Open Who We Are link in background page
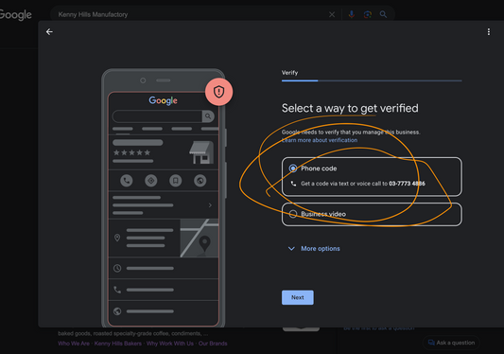Image resolution: width=504 pixels, height=354 pixels. 74,344
